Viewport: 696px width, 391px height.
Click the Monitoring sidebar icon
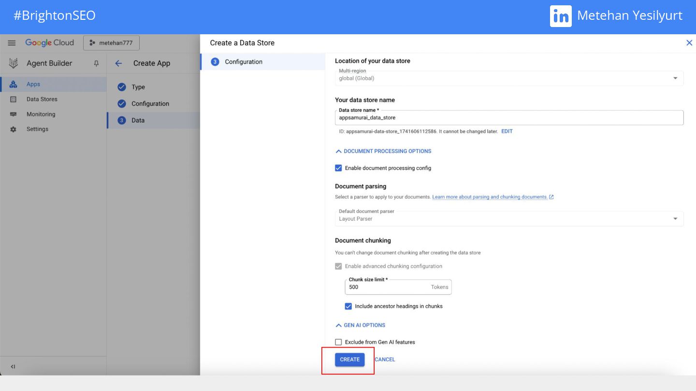pyautogui.click(x=13, y=114)
